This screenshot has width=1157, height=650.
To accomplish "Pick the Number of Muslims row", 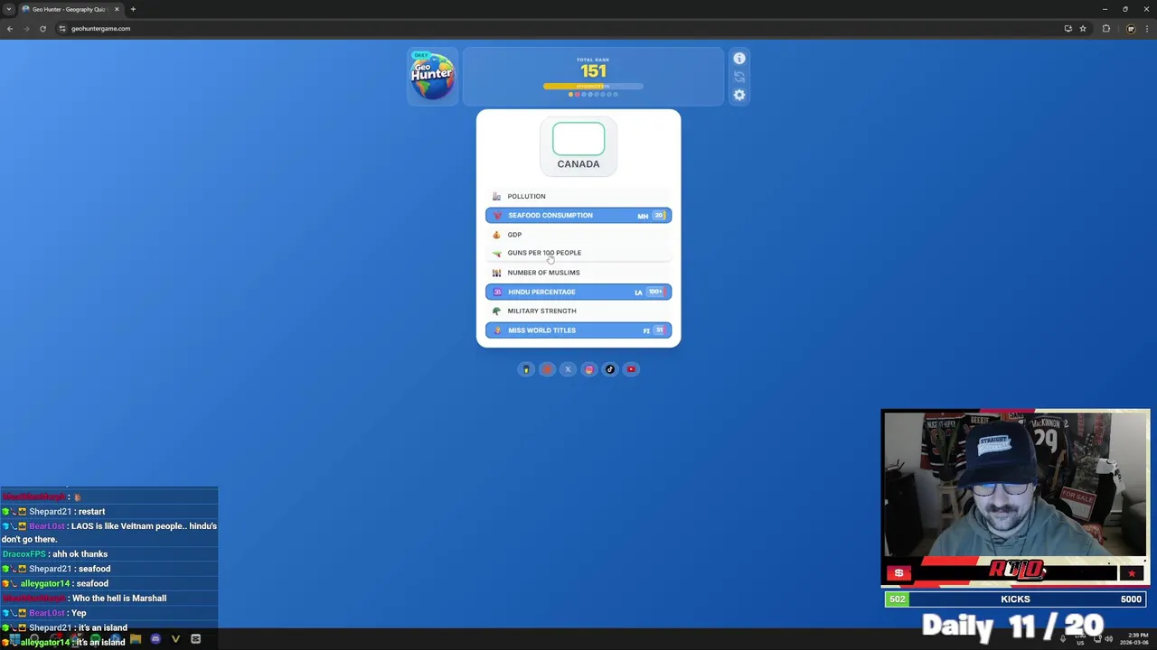I will click(578, 273).
